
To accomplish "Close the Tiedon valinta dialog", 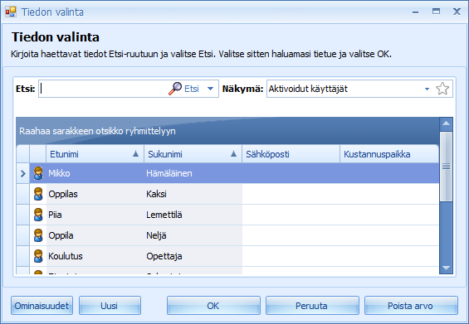I will click(457, 12).
